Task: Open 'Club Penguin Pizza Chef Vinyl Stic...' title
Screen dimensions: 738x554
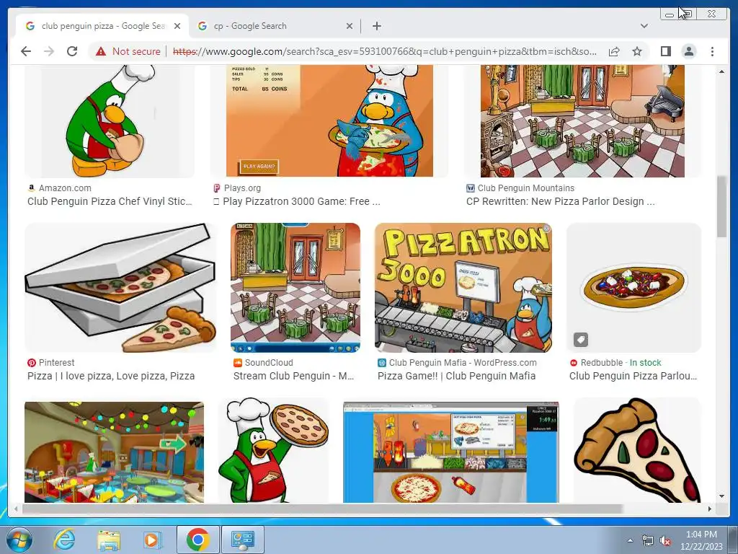Action: pos(110,201)
